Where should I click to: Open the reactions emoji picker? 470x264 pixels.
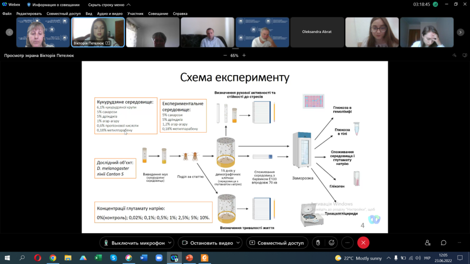pyautogui.click(x=331, y=242)
